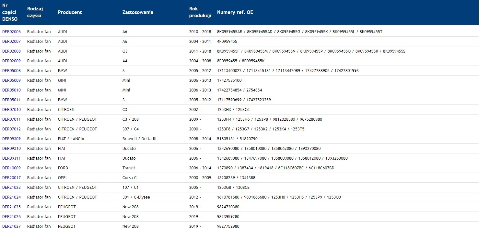
Task: Click DER02008 Audi Q3 part number
Action: point(11,51)
